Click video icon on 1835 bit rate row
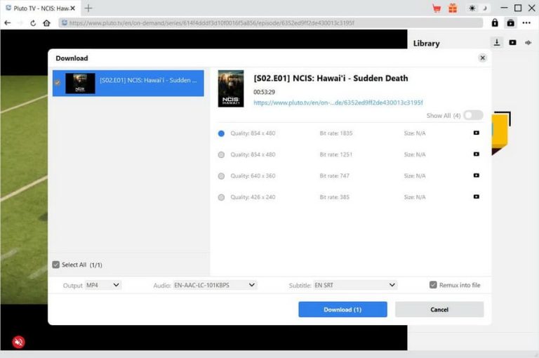The height and width of the screenshot is (358, 539). pyautogui.click(x=476, y=133)
